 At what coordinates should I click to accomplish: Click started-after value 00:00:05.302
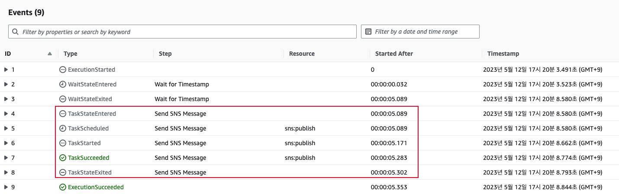tap(389, 172)
